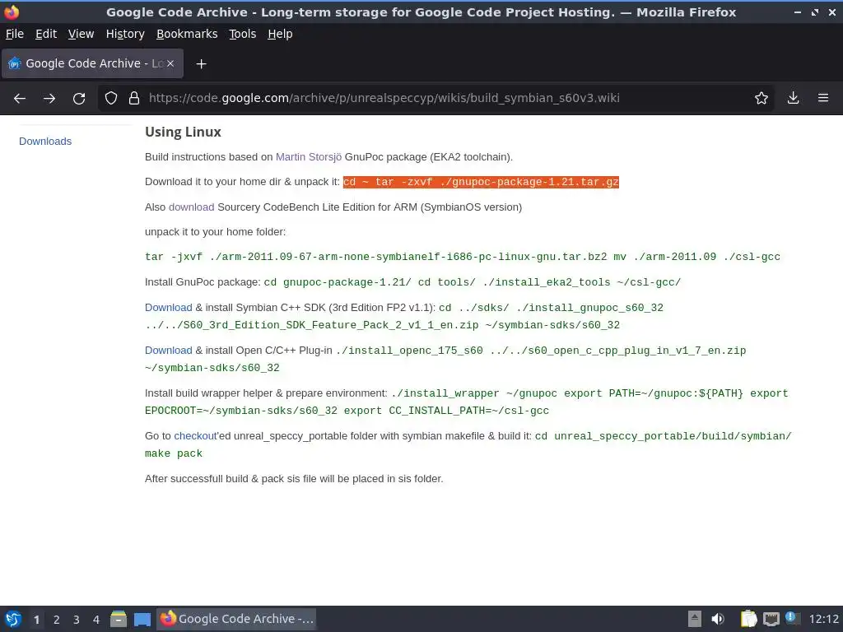Screen dimensions: 843x632
Task: Open tracking protection shield info
Action: click(111, 98)
